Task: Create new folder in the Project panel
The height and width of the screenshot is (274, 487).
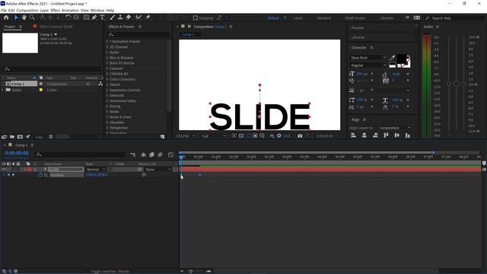Action: 12,137
